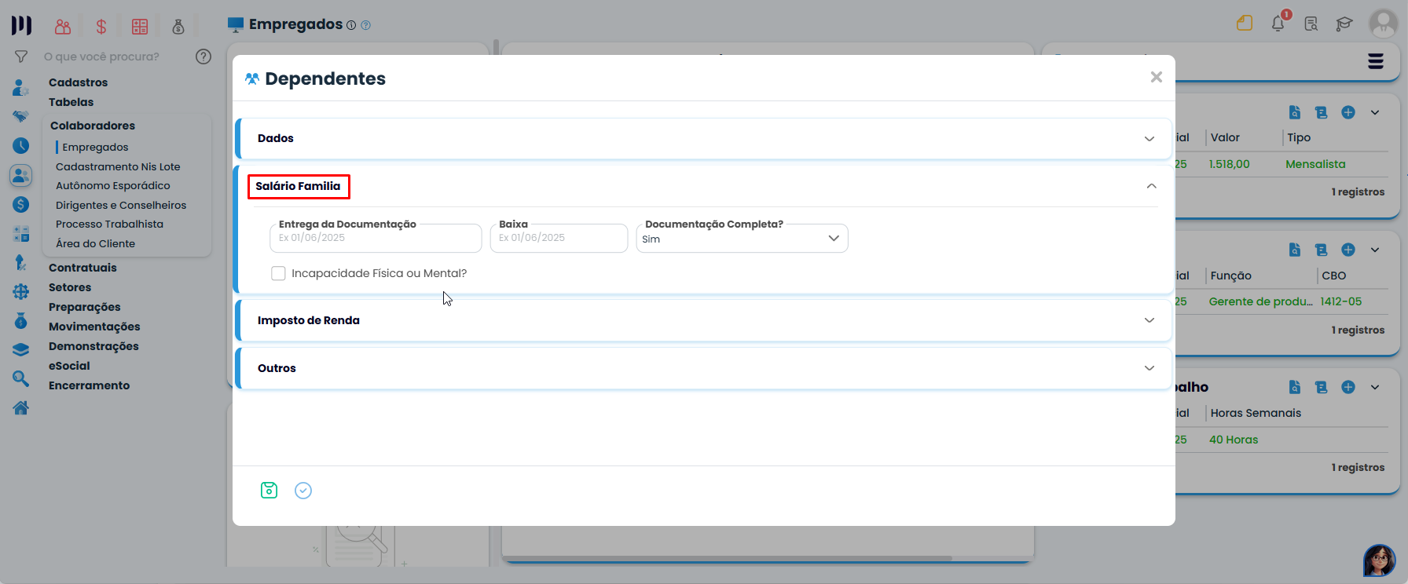
Task: Select Autônomo Esporádico
Action: (113, 185)
